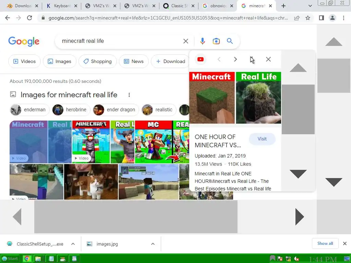Open the Minecraft vs Real Life preview image

[x=235, y=98]
